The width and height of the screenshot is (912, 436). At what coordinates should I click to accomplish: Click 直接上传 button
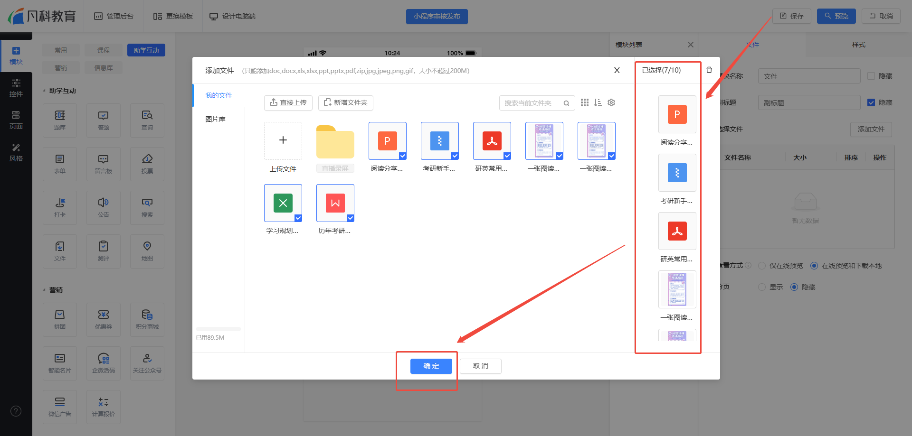[288, 102]
